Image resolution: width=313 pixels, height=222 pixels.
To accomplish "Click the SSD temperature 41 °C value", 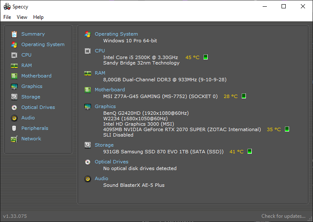I will [x=236, y=152].
